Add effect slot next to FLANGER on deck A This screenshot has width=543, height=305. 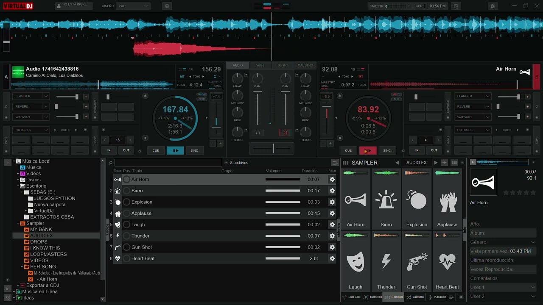pos(86,97)
